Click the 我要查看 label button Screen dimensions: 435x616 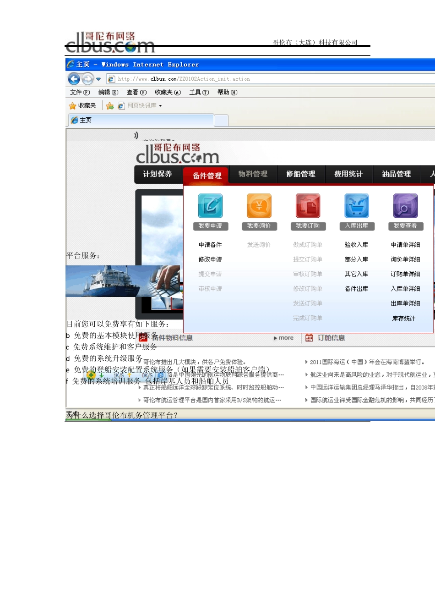pos(406,226)
